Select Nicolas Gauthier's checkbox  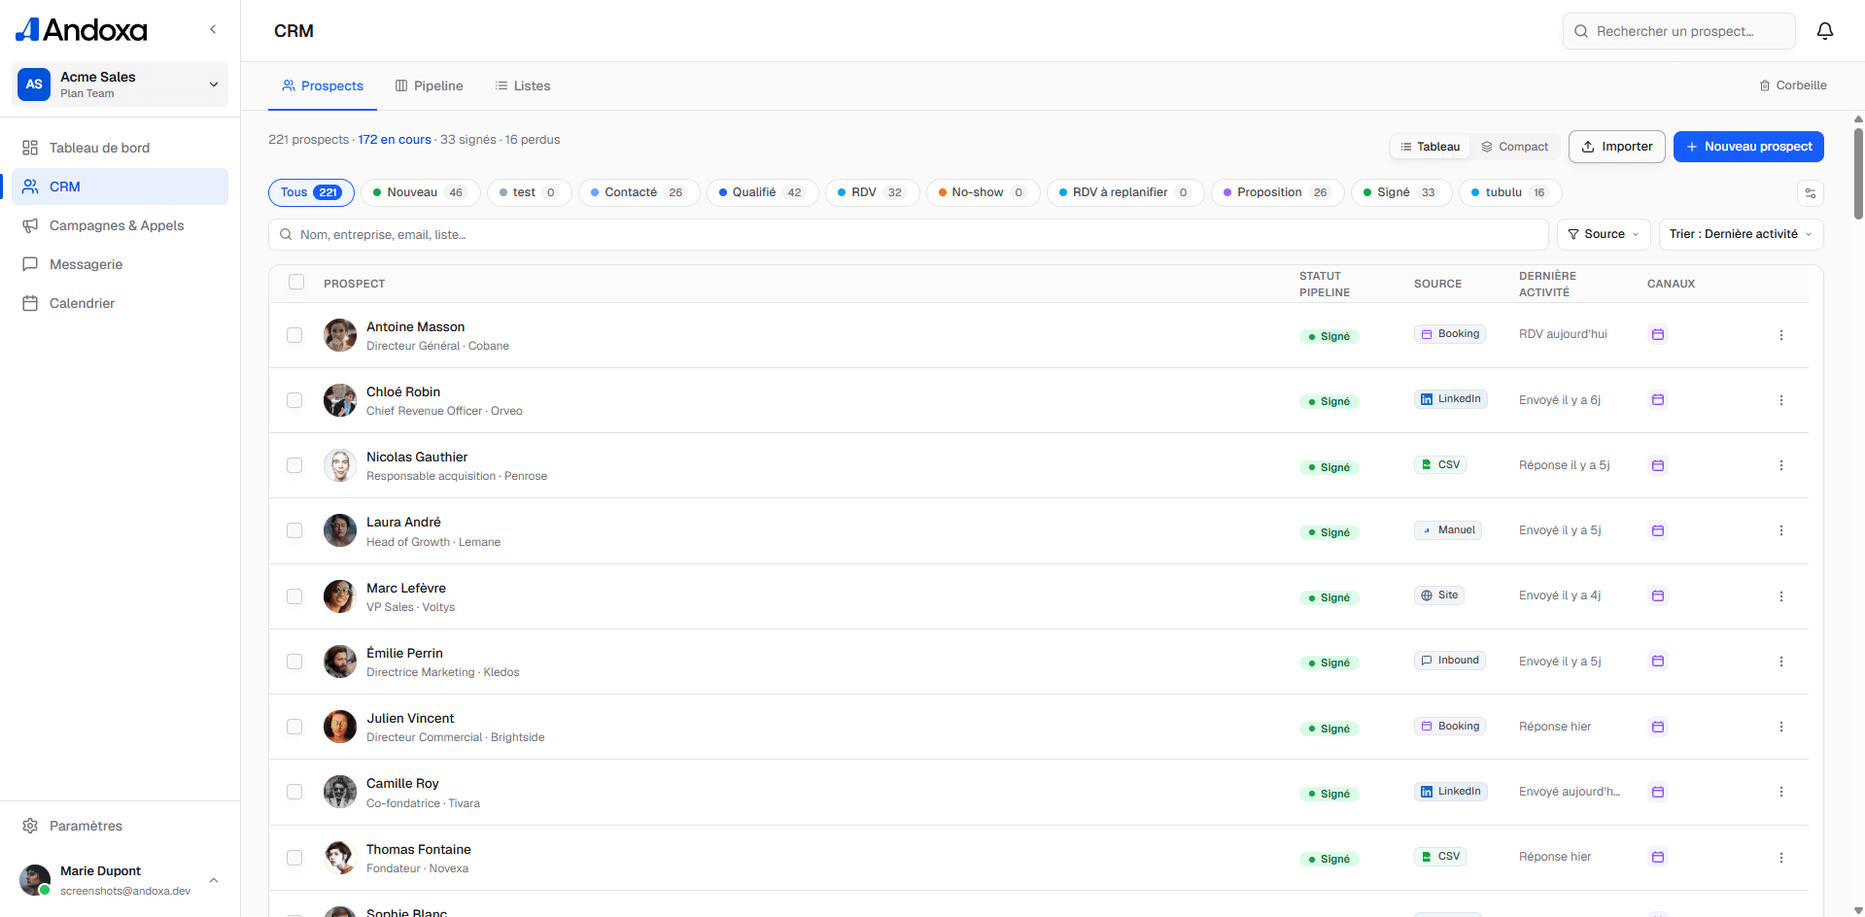(x=294, y=465)
